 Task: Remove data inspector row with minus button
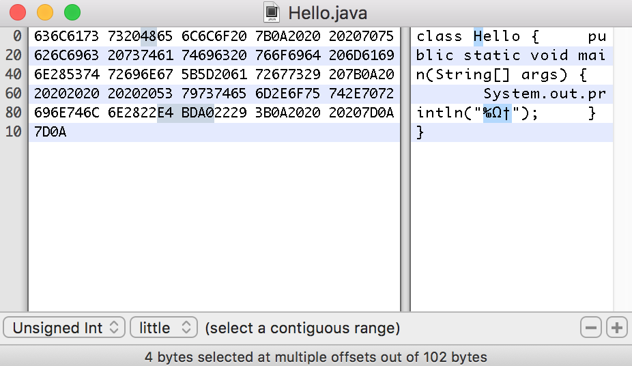[x=590, y=328]
